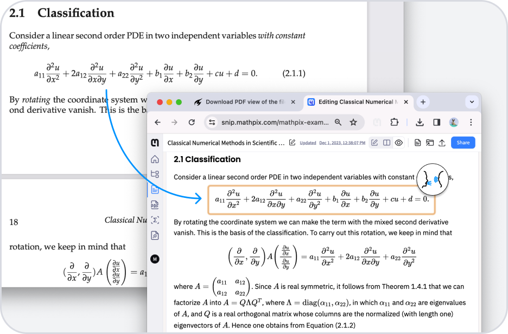Click the zoom magnifier in address bar
The image size is (508, 334).
coord(338,123)
